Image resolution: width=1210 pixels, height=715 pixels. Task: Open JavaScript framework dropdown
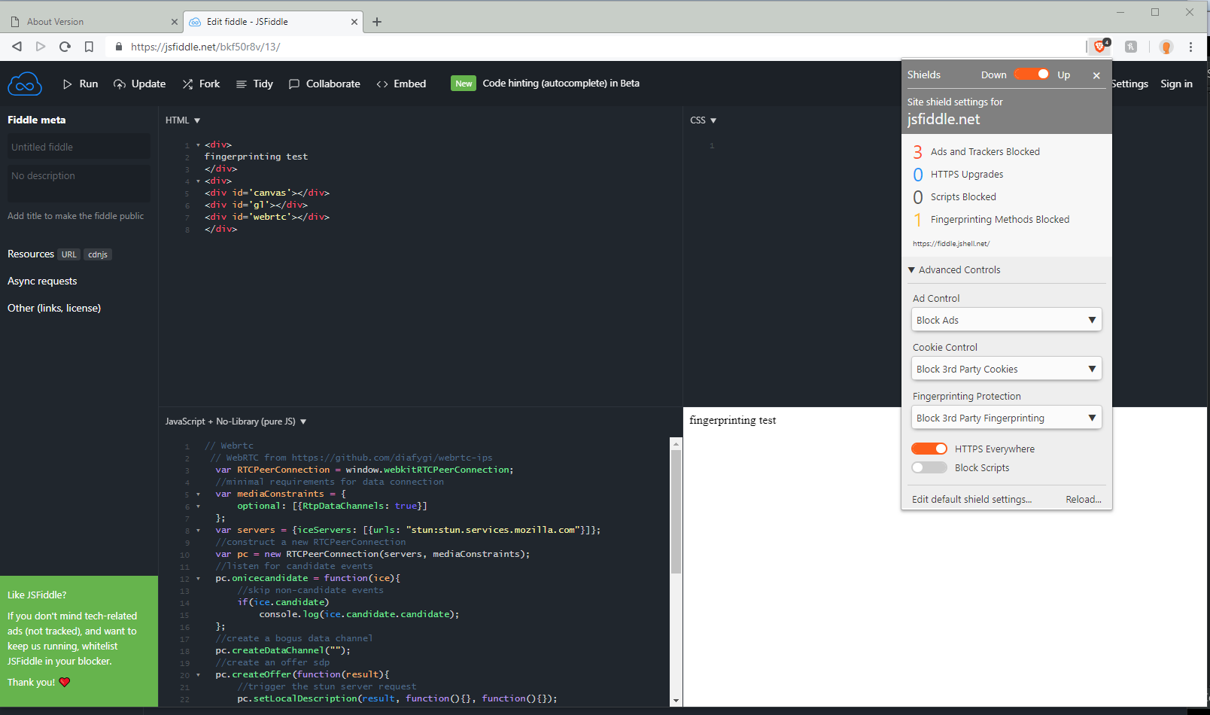236,421
